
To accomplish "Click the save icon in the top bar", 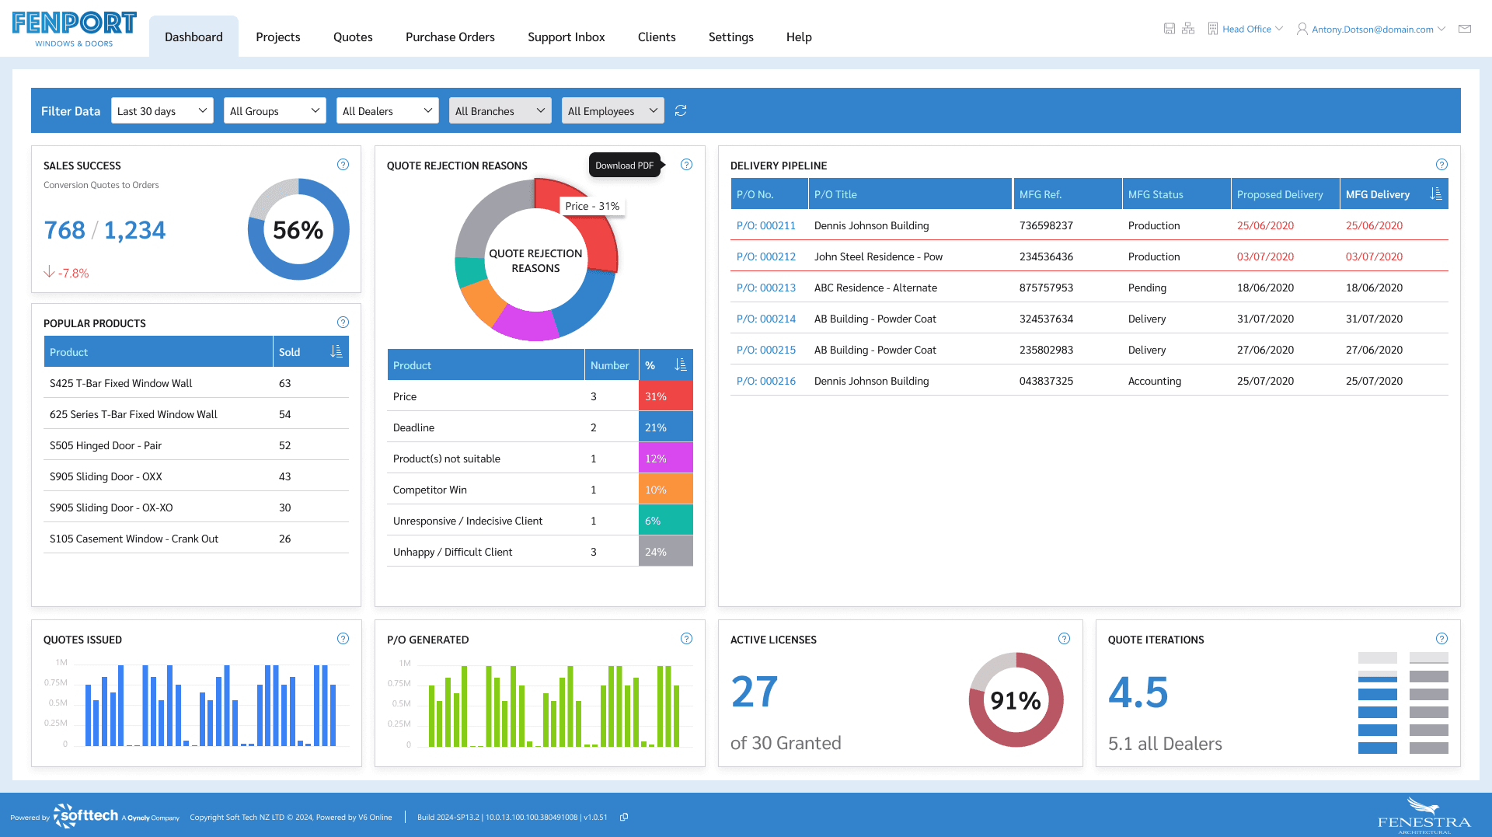I will tap(1169, 28).
